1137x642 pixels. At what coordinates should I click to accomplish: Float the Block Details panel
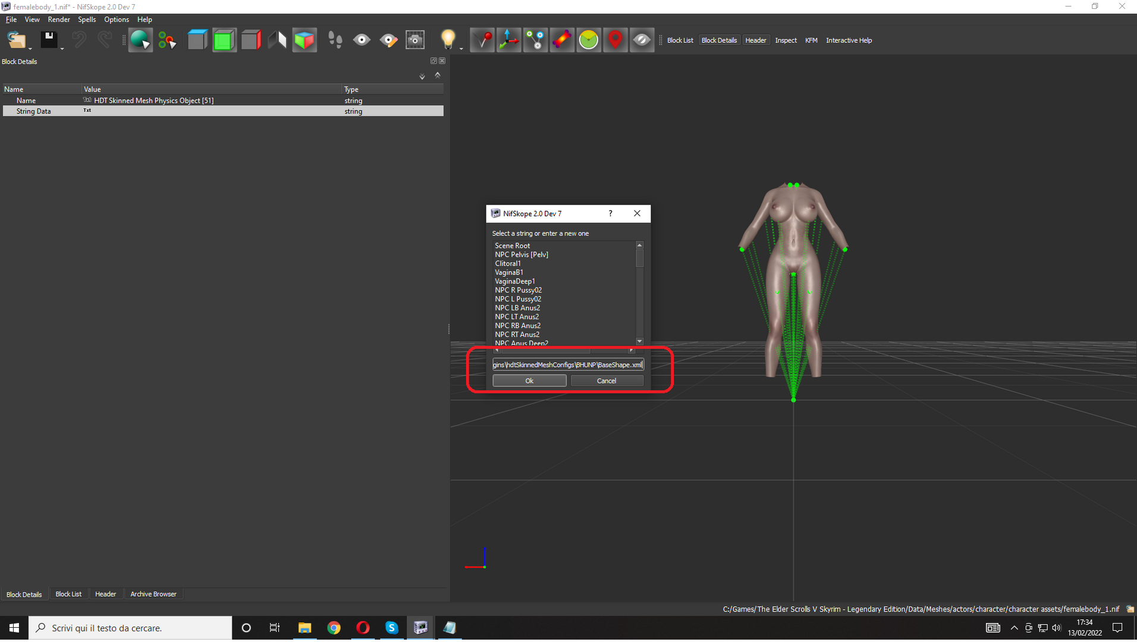point(434,61)
